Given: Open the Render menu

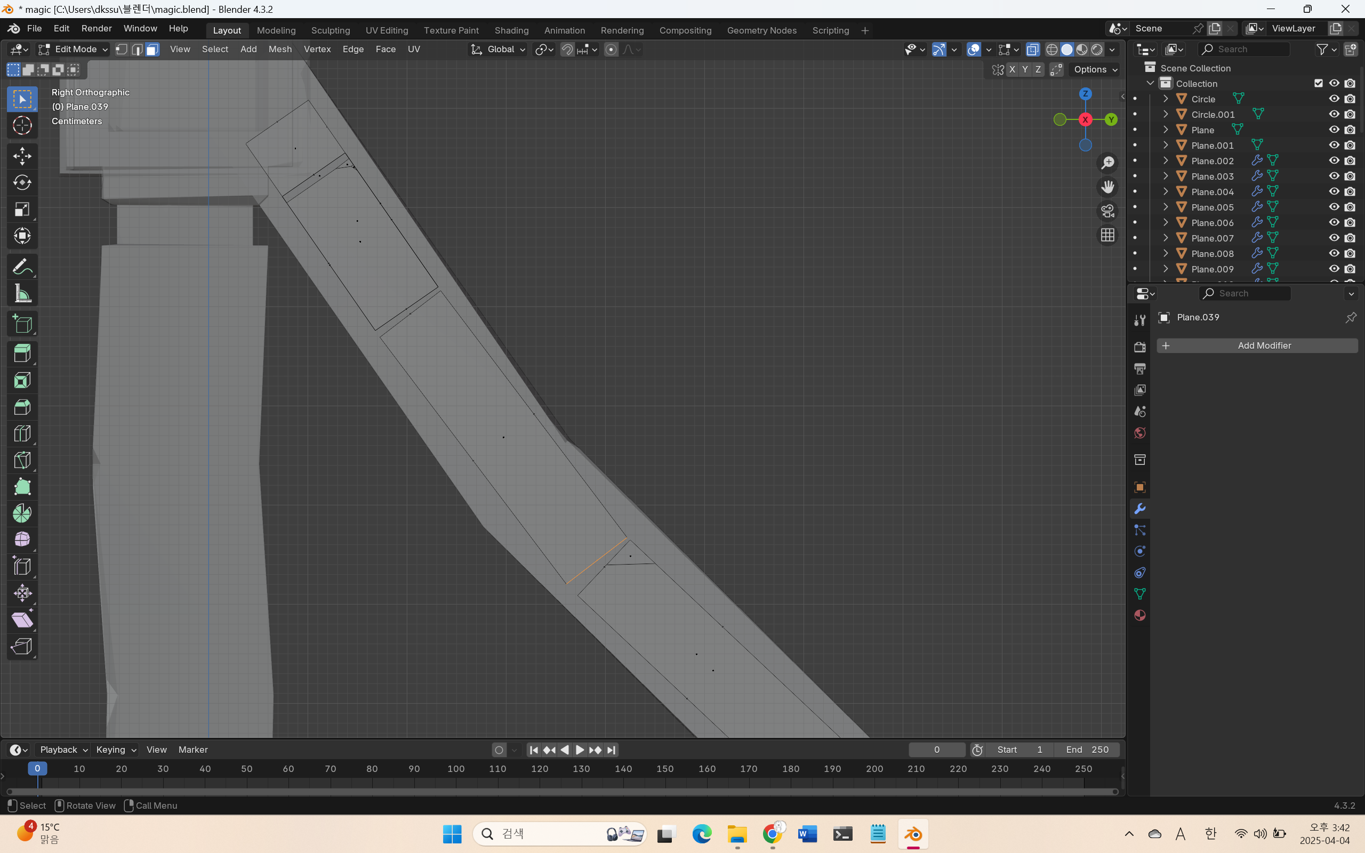Looking at the screenshot, I should (97, 28).
